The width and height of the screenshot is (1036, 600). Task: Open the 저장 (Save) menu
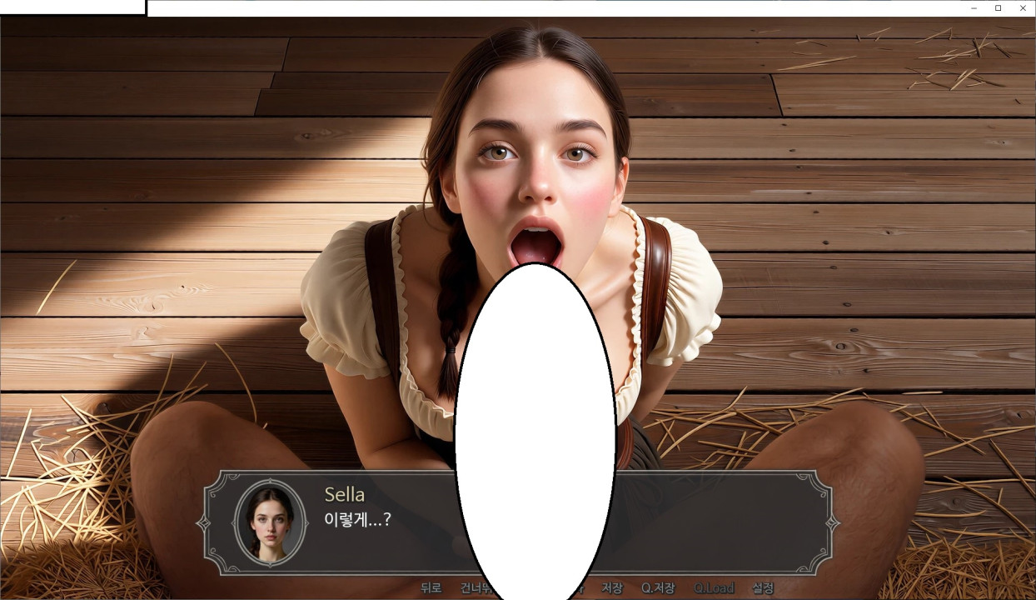612,587
